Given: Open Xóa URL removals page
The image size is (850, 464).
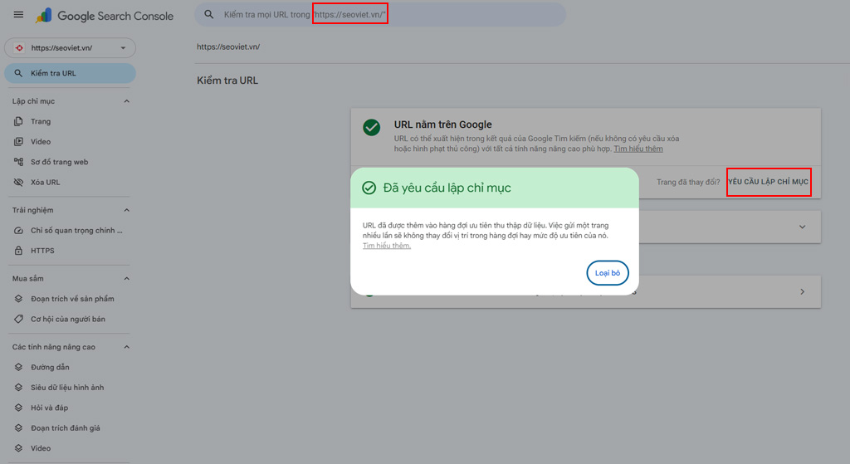Looking at the screenshot, I should [x=46, y=182].
